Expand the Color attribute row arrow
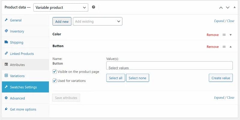The height and width of the screenshot is (120, 240). click(x=231, y=35)
